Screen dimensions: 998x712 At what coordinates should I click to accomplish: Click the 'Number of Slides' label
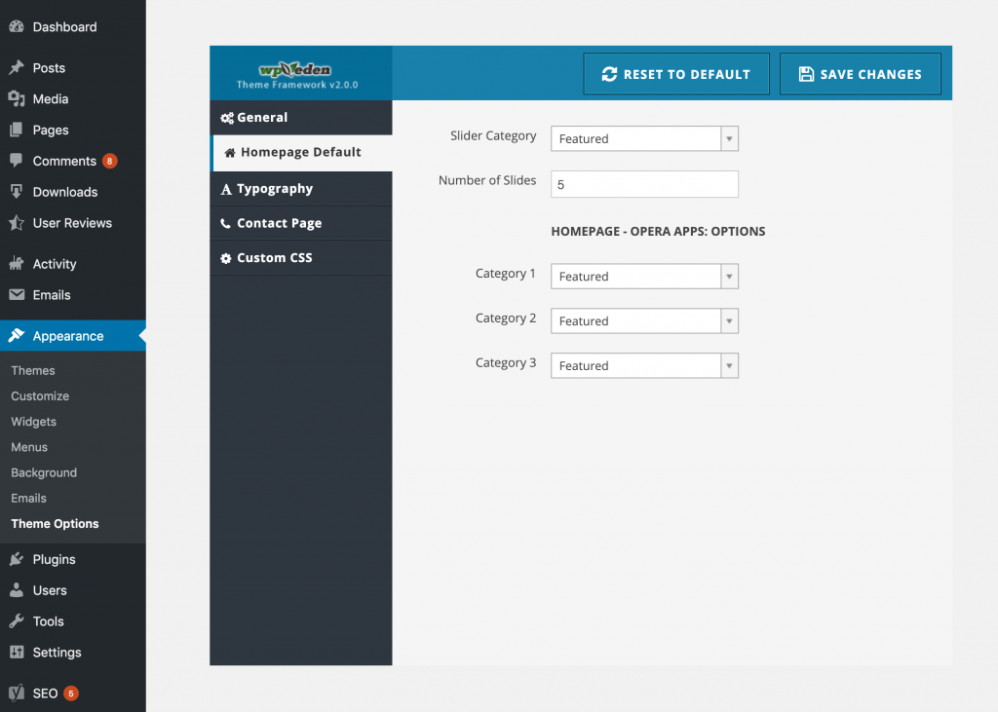point(487,181)
